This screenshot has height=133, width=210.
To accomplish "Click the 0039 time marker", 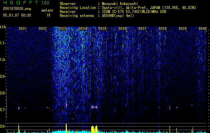I will [x=183, y=29].
